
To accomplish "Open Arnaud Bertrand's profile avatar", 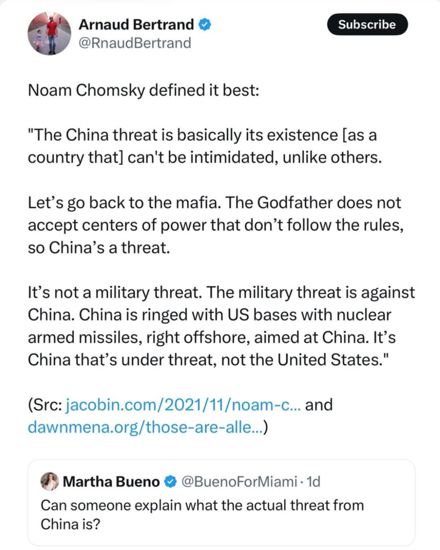I will [x=49, y=34].
